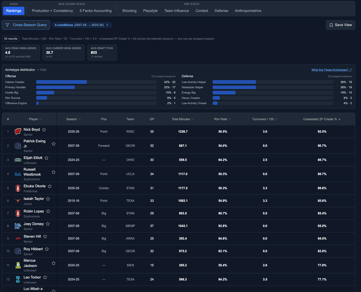Switch to Context tab

[x=202, y=11]
